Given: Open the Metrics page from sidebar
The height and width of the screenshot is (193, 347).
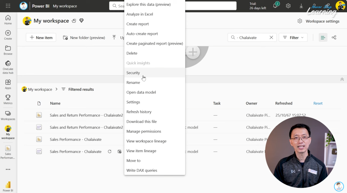Looking at the screenshot, I should [8, 99].
